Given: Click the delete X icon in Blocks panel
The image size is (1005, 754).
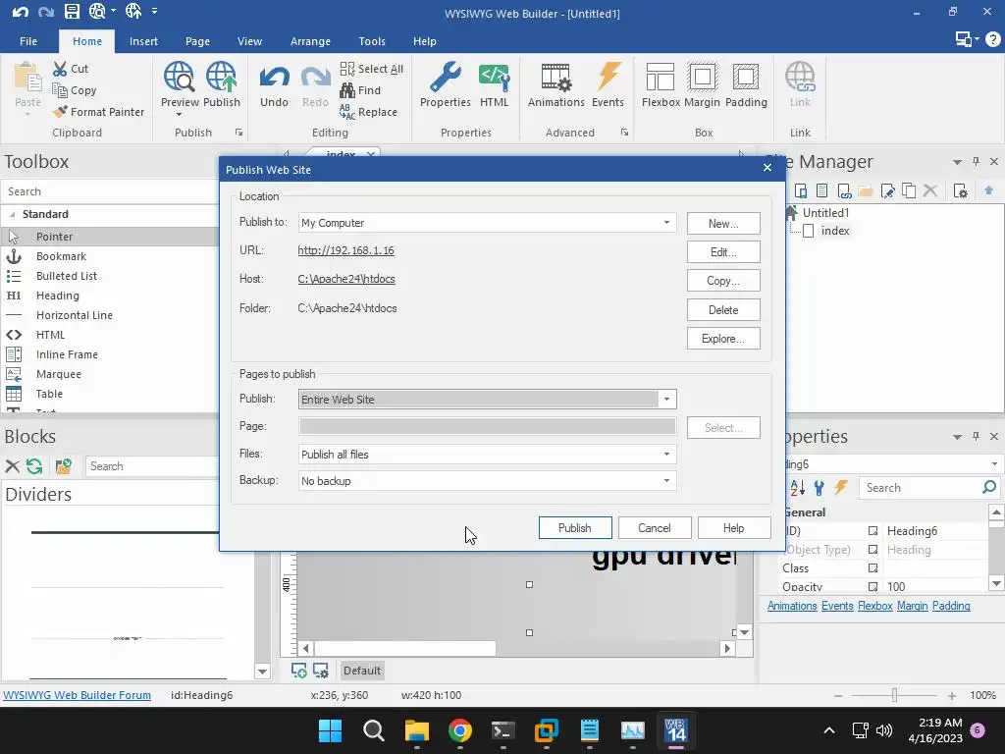Looking at the screenshot, I should (12, 466).
